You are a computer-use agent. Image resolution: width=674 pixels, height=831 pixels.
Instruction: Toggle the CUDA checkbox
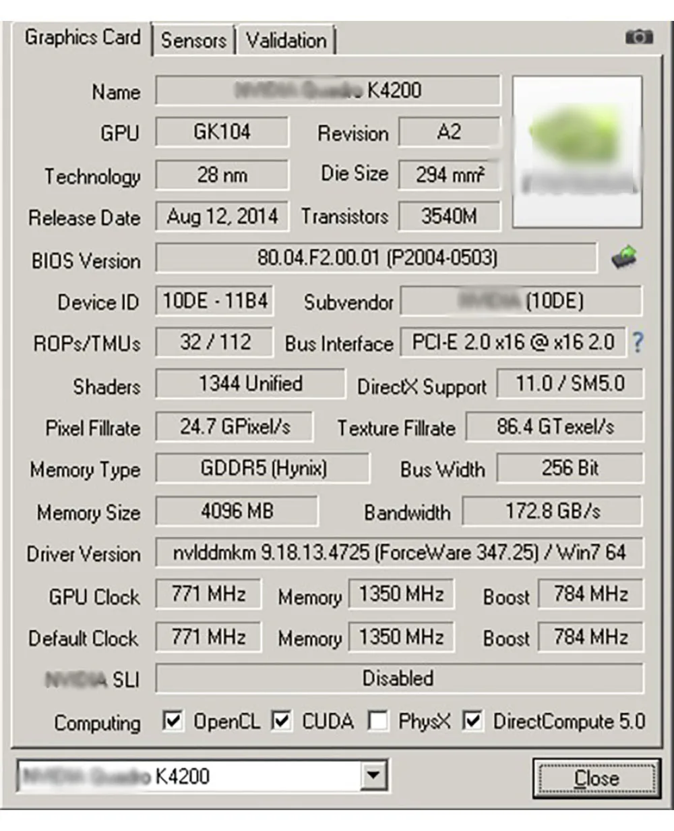click(282, 721)
